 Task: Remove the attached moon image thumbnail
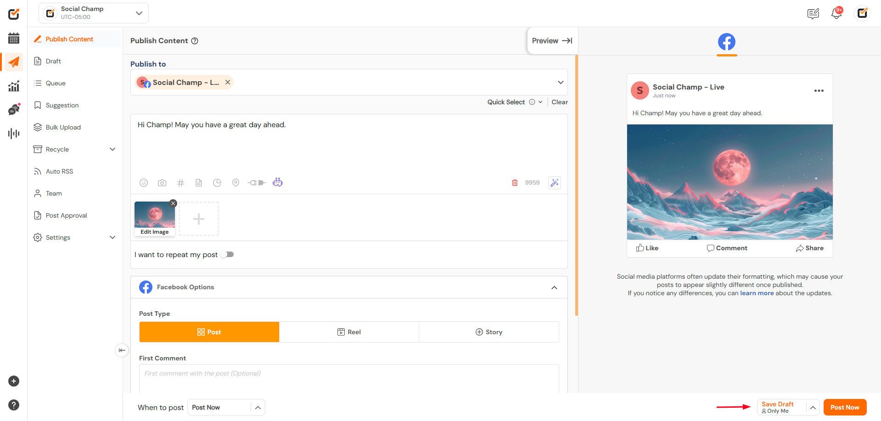173,203
